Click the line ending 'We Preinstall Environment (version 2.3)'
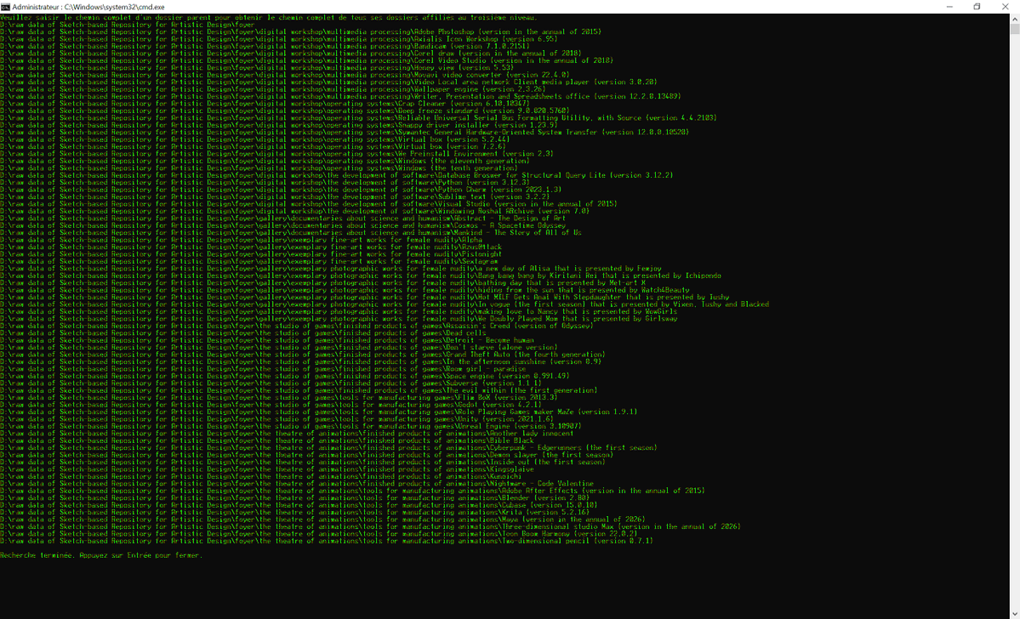Viewport: 1020px width, 619px height. click(x=276, y=153)
